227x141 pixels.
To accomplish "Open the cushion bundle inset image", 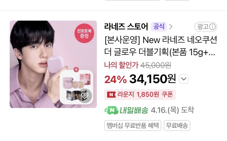I will pyautogui.click(x=76, y=87).
